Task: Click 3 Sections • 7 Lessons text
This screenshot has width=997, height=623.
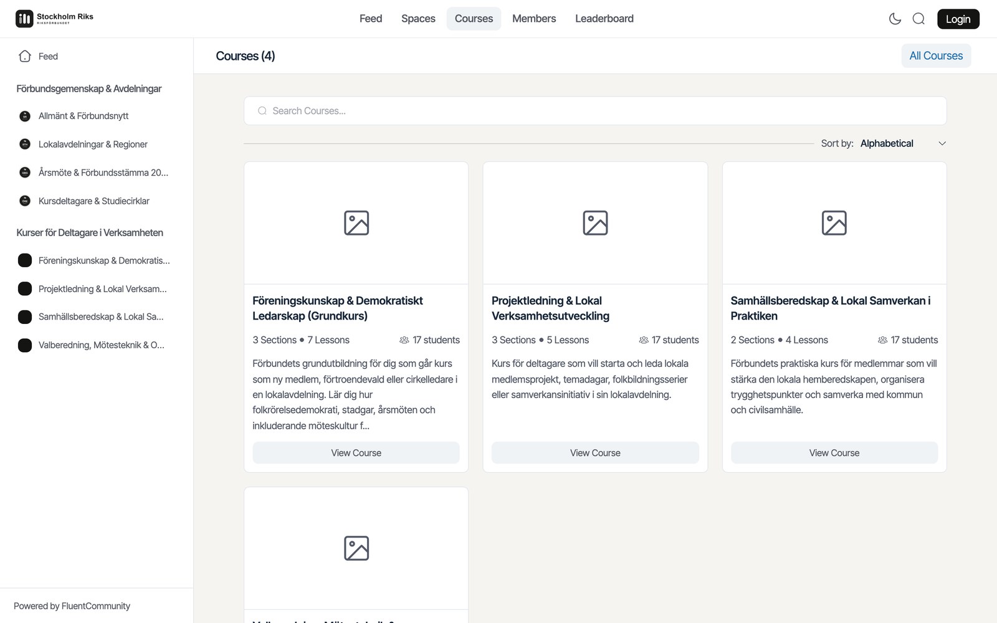Action: click(x=301, y=340)
